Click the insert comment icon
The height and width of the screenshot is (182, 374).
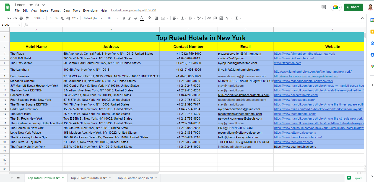pos(215,18)
